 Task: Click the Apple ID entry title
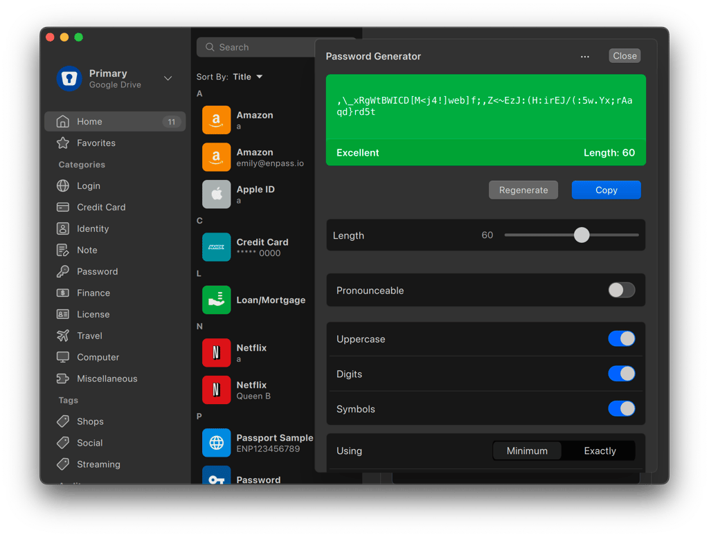(x=255, y=190)
